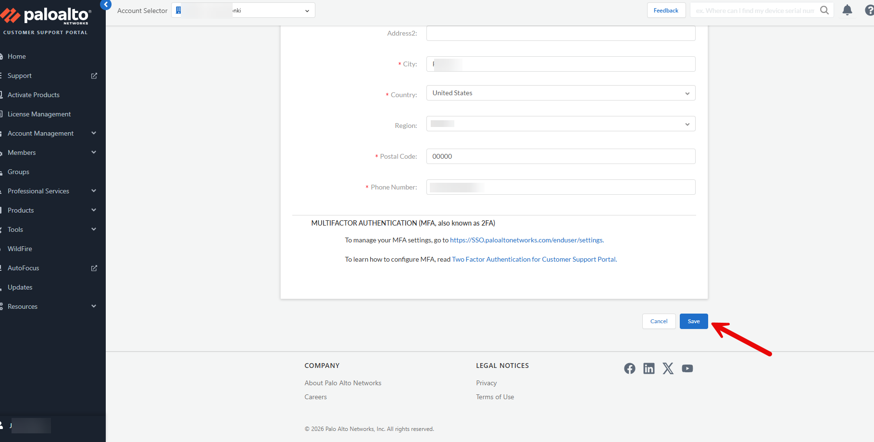Open the Privacy link

click(x=486, y=383)
